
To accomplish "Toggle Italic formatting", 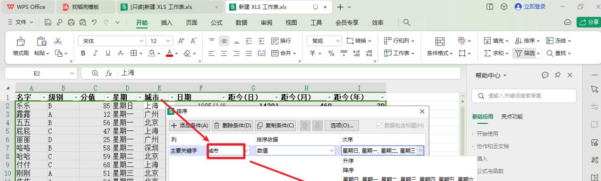I will click(96, 53).
